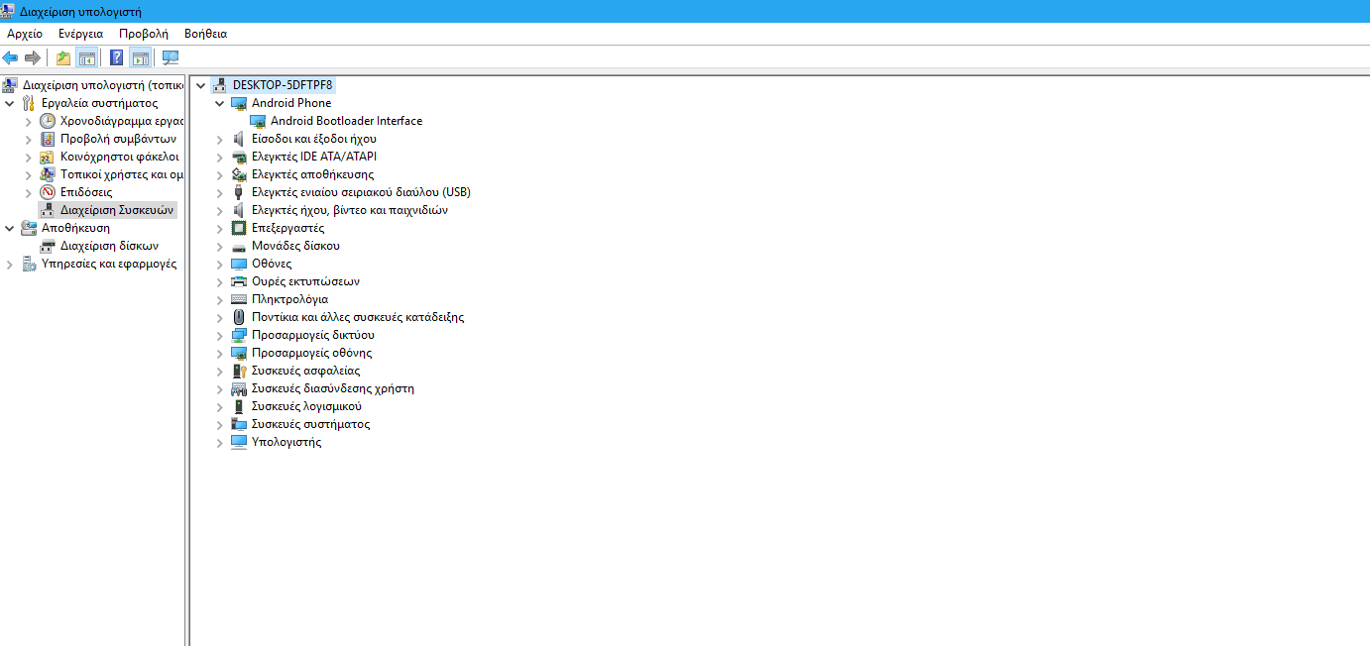Screen dimensions: 1370x646
Task: Expand the Προσαρμογείς δικτύου category arrow
Action: click(x=220, y=335)
